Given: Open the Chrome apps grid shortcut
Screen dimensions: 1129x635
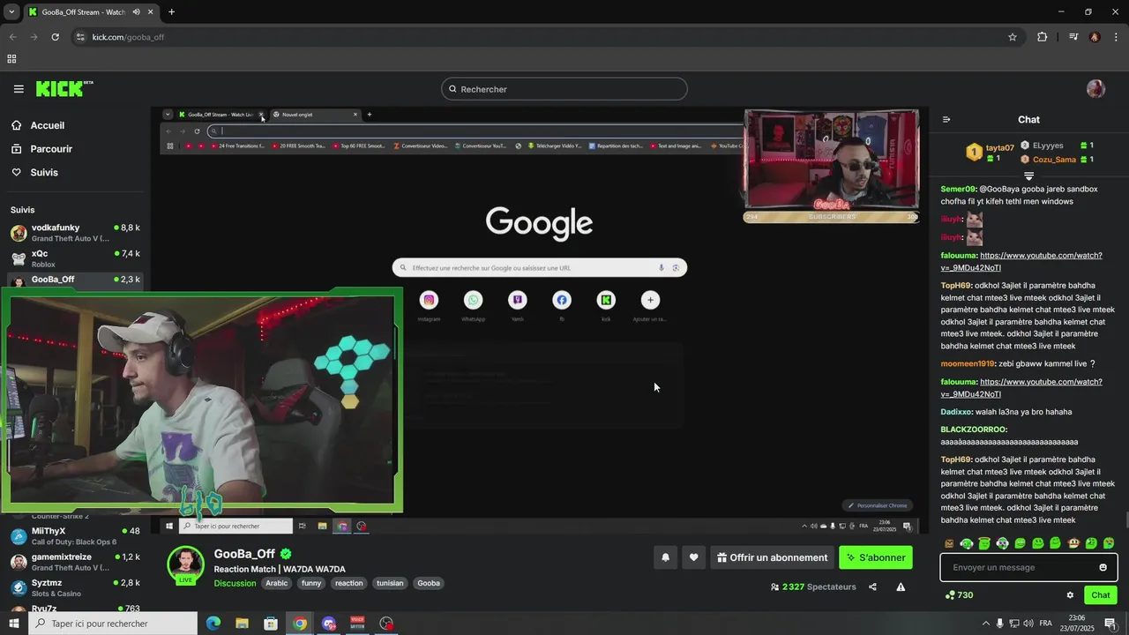Looking at the screenshot, I should pyautogui.click(x=11, y=59).
